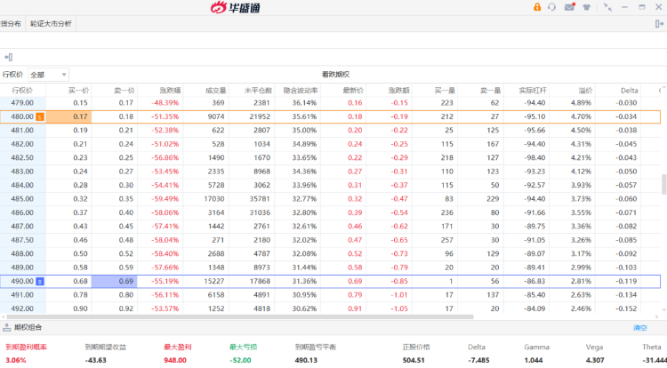Viewport: 667px width, 368px height.
Task: Click leverage value -98.40
Action: 534,157
